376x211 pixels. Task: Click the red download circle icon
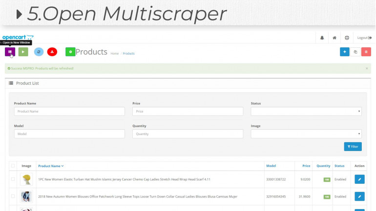coord(52,52)
